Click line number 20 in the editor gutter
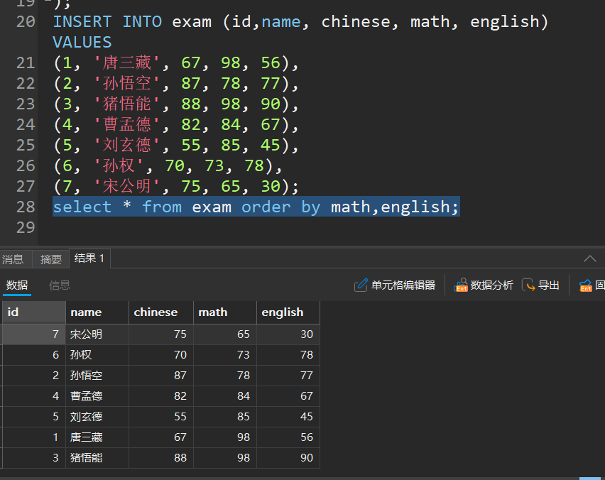This screenshot has width=605, height=480. (x=26, y=21)
